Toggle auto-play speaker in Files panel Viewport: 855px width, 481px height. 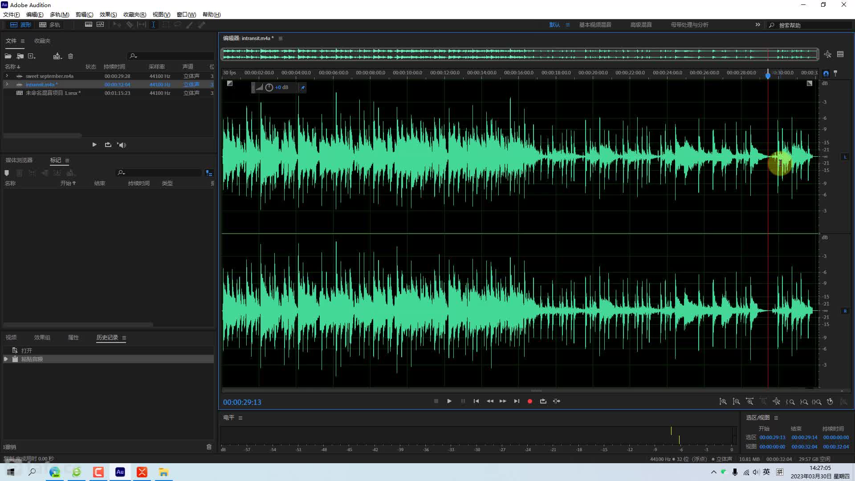coord(122,145)
